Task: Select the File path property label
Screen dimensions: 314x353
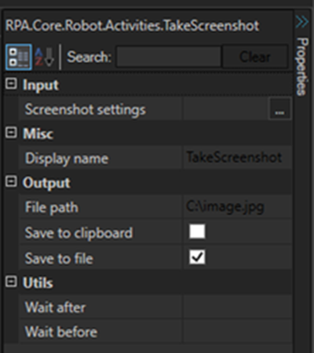Action: (52, 208)
